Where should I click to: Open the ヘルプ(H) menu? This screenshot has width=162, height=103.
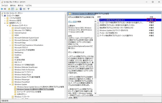tap(29, 6)
